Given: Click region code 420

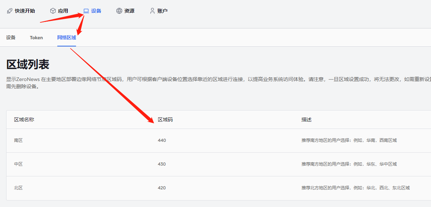Looking at the screenshot, I should (162, 188).
